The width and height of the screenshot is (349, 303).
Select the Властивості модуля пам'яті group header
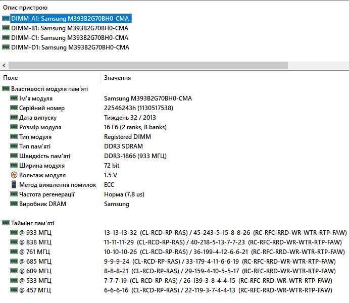pos(49,89)
